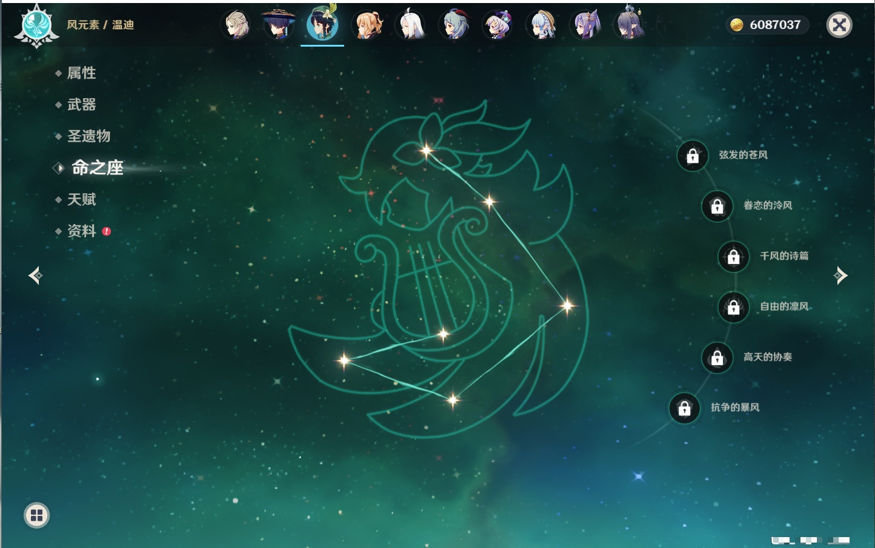Open locked constellation 眷恋的泠风

tap(717, 206)
